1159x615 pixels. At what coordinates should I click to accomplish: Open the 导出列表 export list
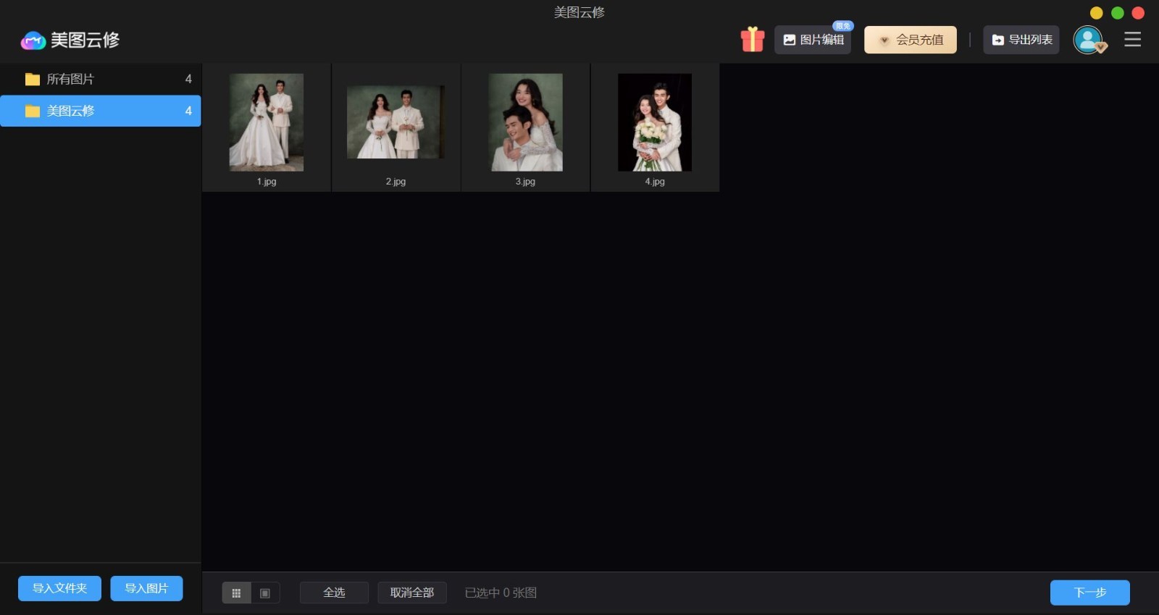tap(1021, 40)
